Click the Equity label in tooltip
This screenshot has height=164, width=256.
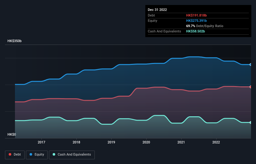pyautogui.click(x=152, y=21)
